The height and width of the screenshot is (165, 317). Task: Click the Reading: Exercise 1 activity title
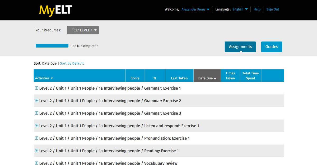pyautogui.click(x=109, y=151)
